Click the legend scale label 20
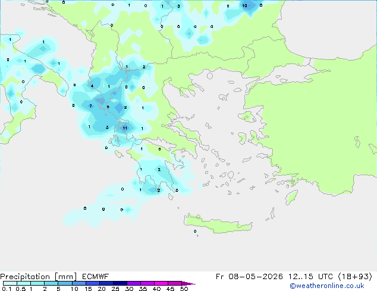 (102, 289)
